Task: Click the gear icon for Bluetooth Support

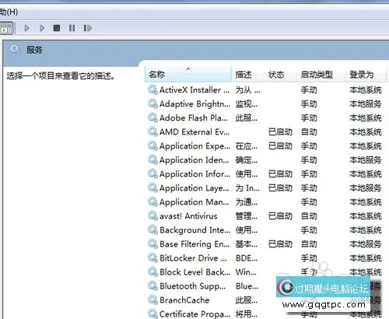Action: (x=152, y=286)
